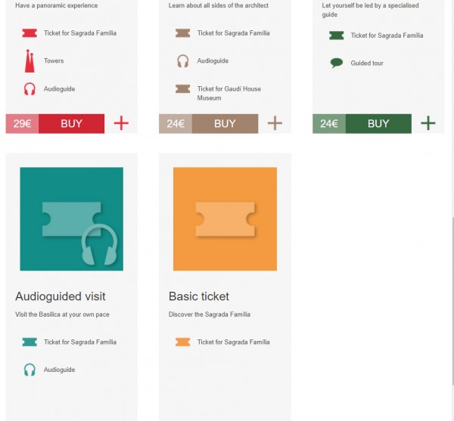Open the orange Basic ticket image
454x421 pixels.
point(225,219)
